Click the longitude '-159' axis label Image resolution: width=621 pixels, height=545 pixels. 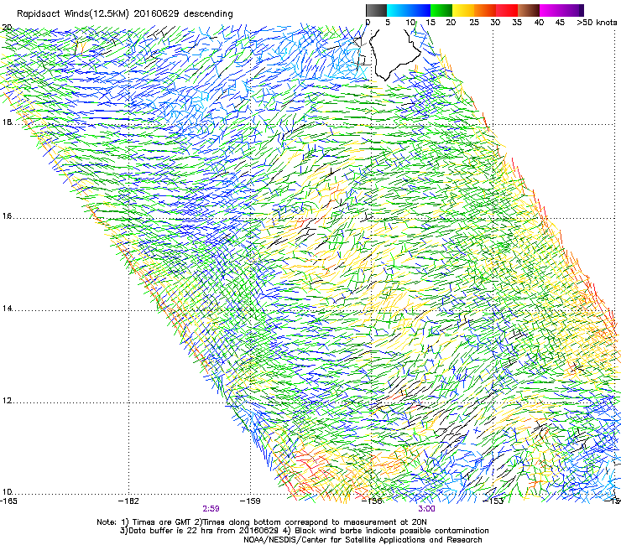(x=250, y=501)
